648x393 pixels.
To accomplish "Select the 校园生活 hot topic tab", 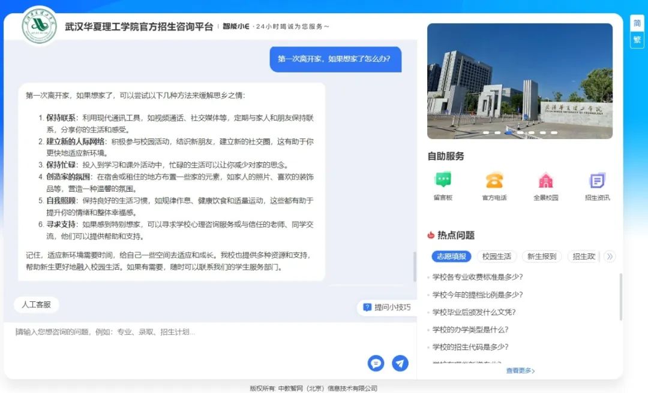I will point(497,256).
